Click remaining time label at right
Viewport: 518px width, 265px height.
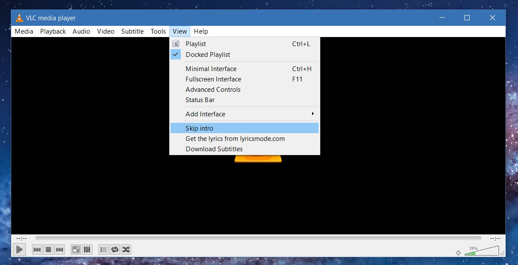(x=495, y=238)
